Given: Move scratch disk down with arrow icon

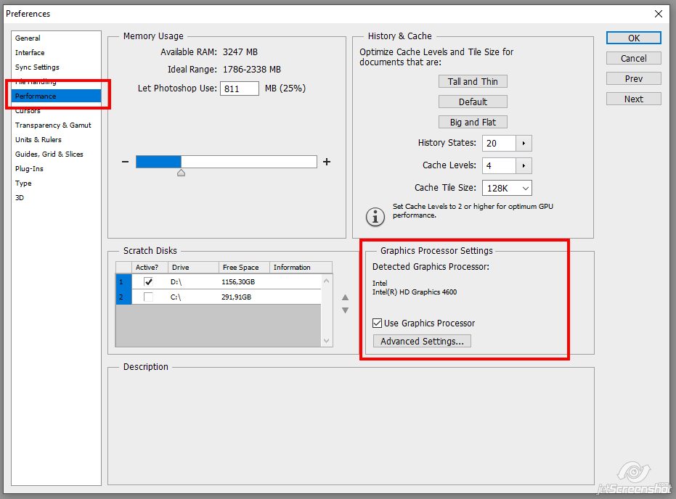Looking at the screenshot, I should (x=346, y=310).
